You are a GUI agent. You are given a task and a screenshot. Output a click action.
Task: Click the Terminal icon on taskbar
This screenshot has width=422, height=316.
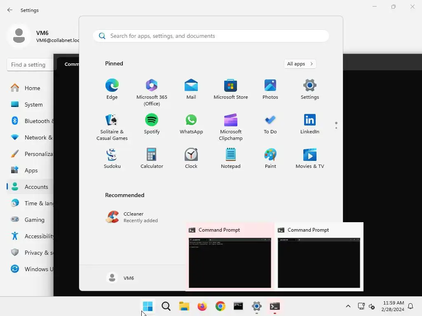274,306
